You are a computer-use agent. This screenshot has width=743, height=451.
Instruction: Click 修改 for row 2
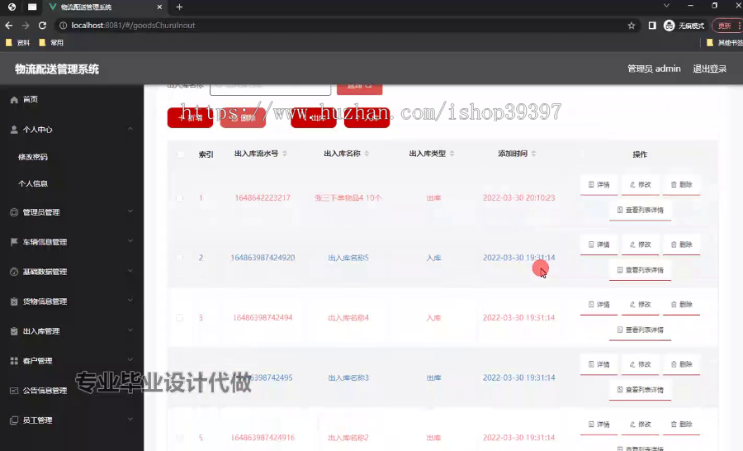tap(640, 244)
